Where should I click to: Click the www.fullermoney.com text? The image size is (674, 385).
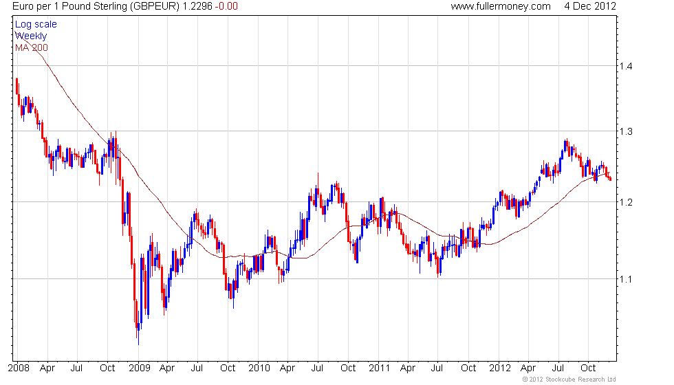point(501,6)
